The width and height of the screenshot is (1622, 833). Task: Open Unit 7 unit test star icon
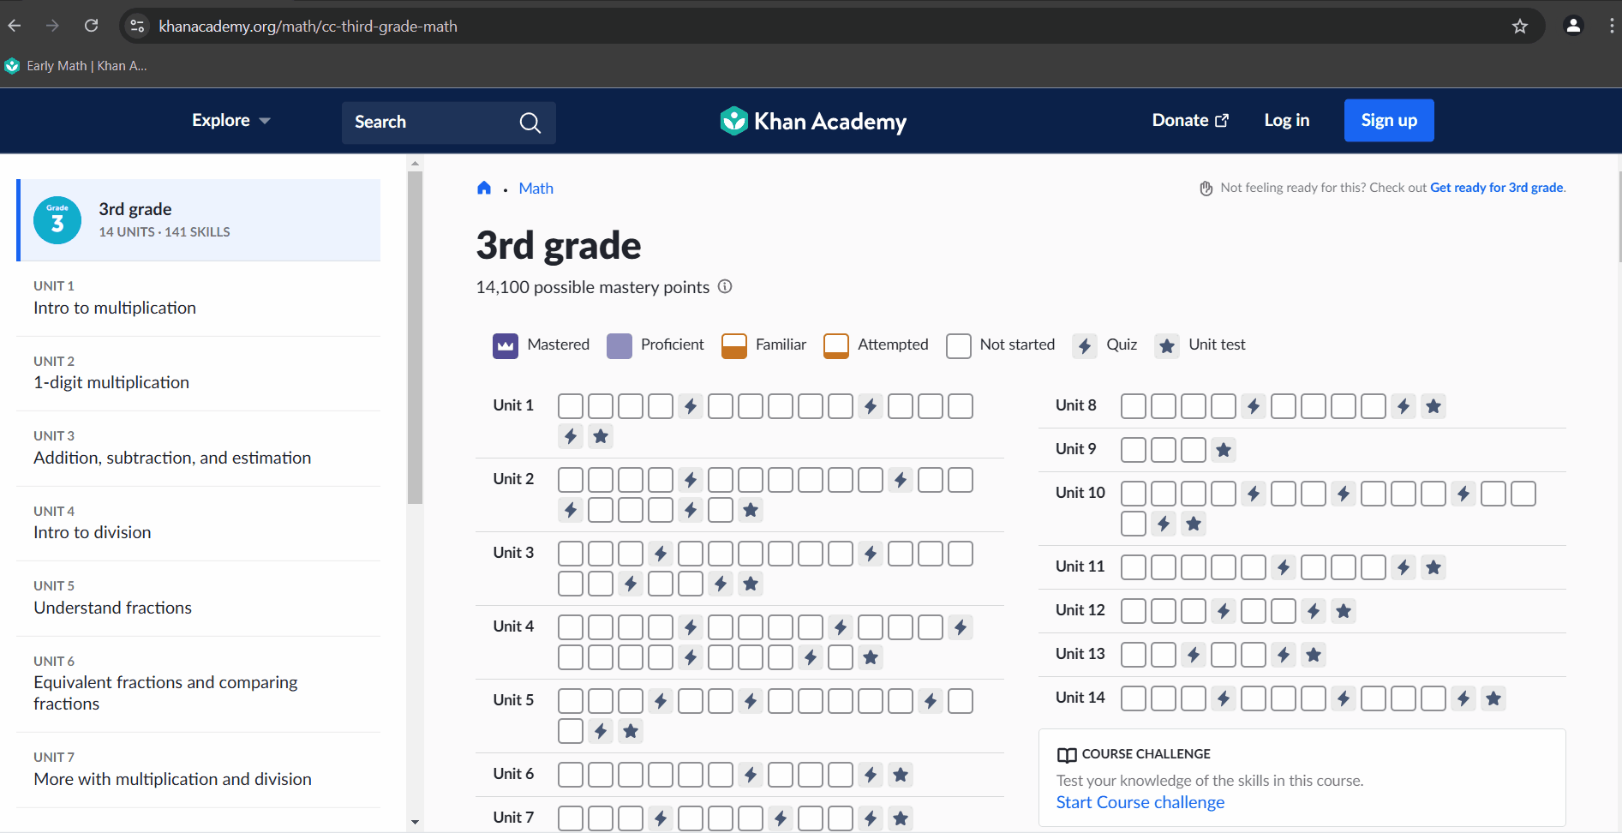pos(901,818)
